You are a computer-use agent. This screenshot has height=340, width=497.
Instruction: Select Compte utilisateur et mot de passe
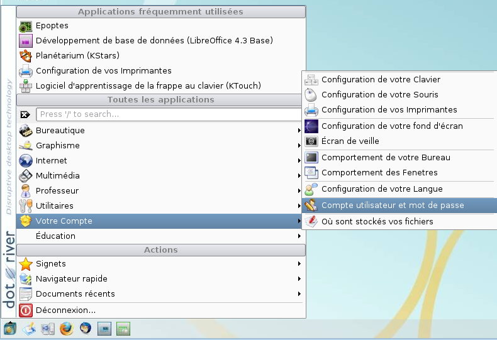[x=393, y=206]
